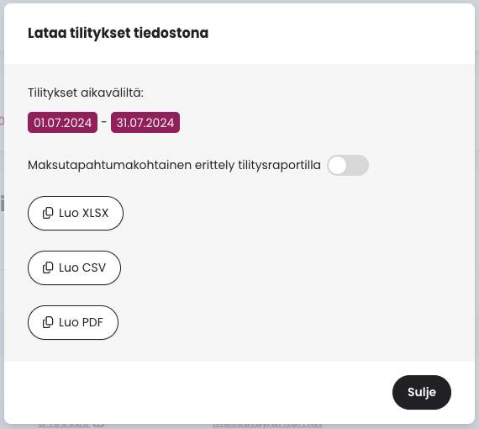Viewport: 479px width, 429px height.
Task: Click the partially hidden Maksutapahtumat link below the dialog
Action: pos(267,426)
